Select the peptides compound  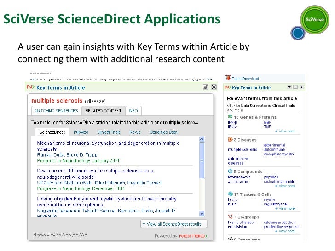[x=271, y=177]
